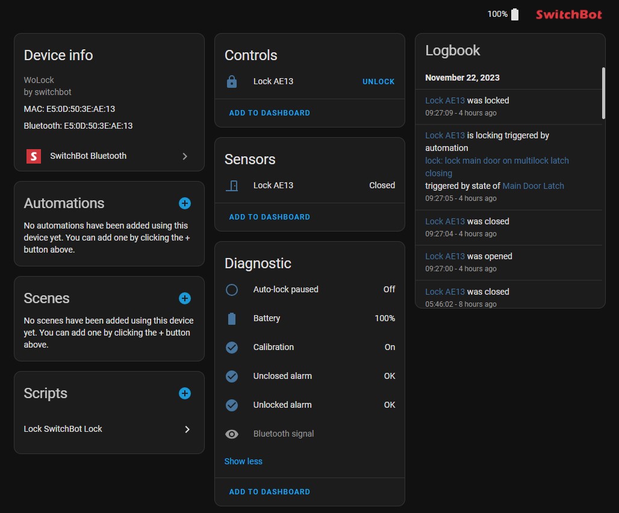Viewport: 619px width, 513px height.
Task: Click the padlock icon beside Lock AE13 control
Action: pos(232,82)
